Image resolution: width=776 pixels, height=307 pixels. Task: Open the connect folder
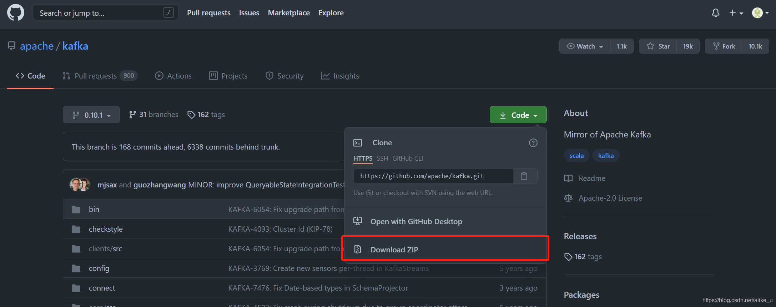pyautogui.click(x=102, y=288)
